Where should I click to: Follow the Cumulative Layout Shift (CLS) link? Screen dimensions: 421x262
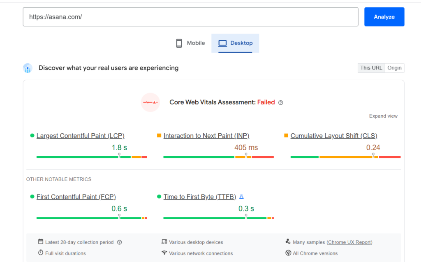333,136
